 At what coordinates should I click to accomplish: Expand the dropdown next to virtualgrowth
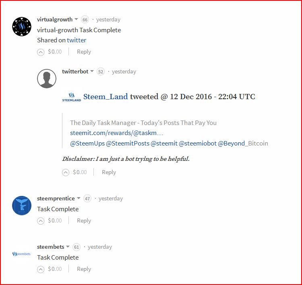click(76, 19)
